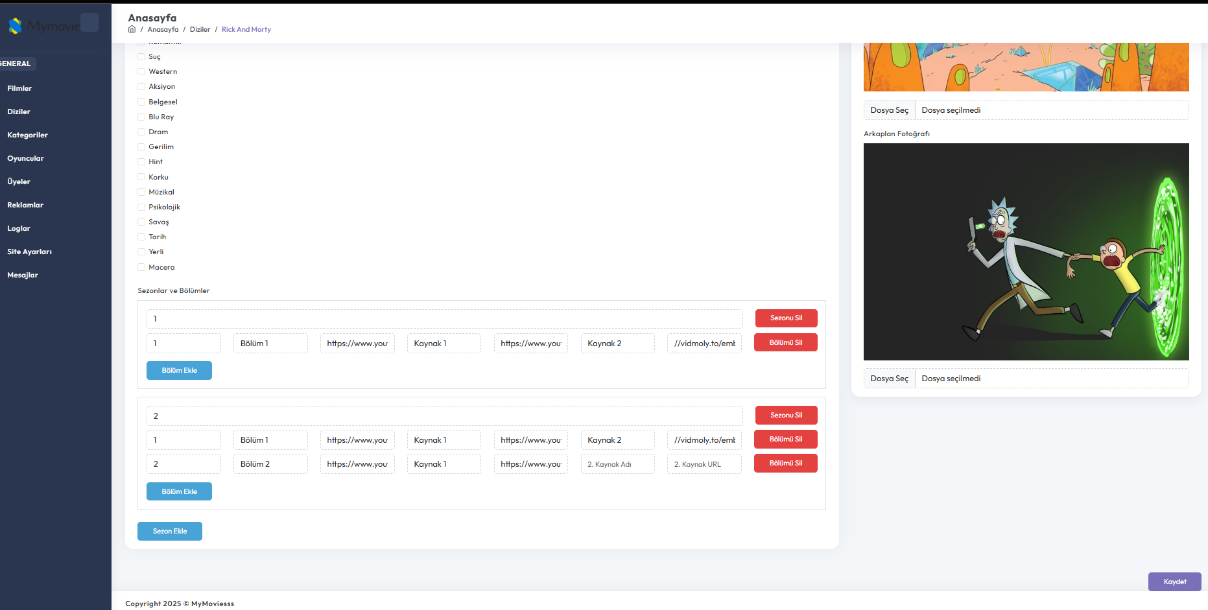Delete season 2 with Sezonu Sil
The width and height of the screenshot is (1208, 610).
(x=786, y=415)
